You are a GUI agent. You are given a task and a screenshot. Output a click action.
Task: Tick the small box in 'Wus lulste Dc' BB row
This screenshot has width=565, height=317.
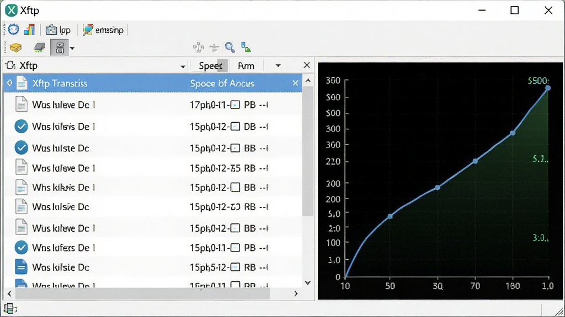point(235,148)
